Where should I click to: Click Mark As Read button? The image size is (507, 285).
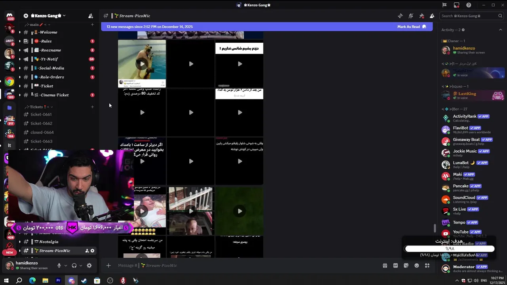[412, 27]
